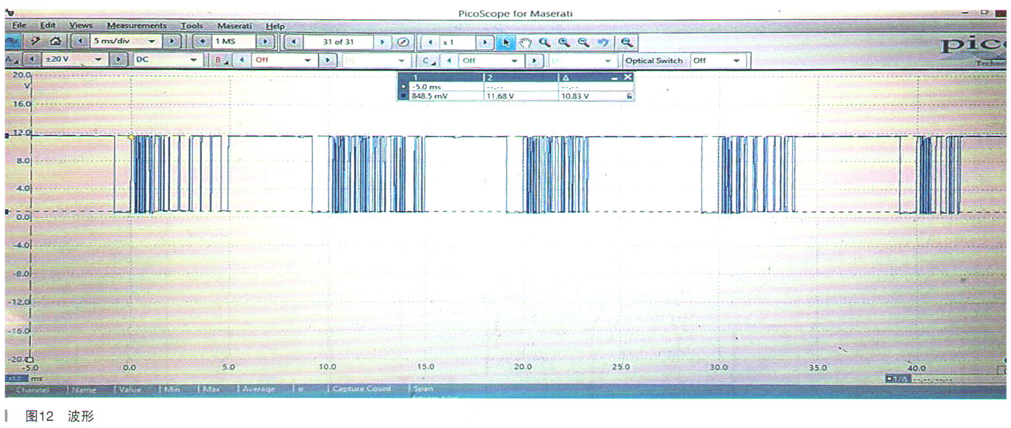Image resolution: width=1011 pixels, height=428 pixels.
Task: Select the hand pan tool
Action: (x=525, y=42)
